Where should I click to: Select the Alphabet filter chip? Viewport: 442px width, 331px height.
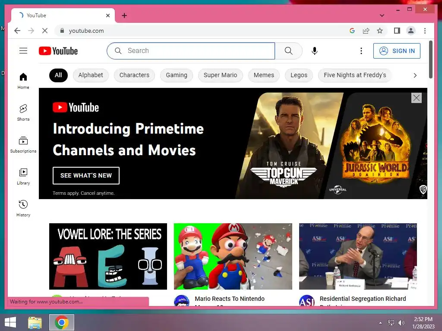point(91,75)
